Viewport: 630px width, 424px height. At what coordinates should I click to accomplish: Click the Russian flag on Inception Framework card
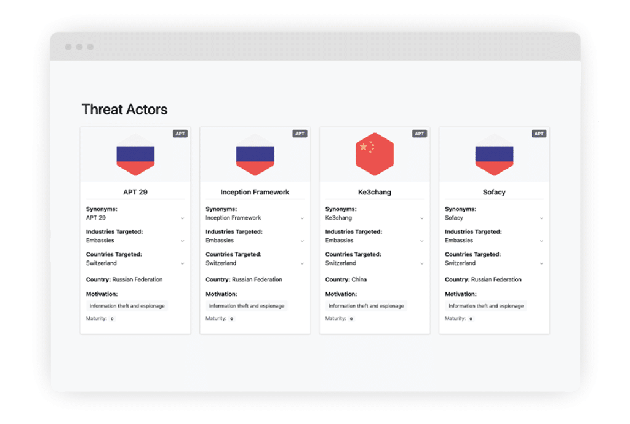pyautogui.click(x=255, y=154)
